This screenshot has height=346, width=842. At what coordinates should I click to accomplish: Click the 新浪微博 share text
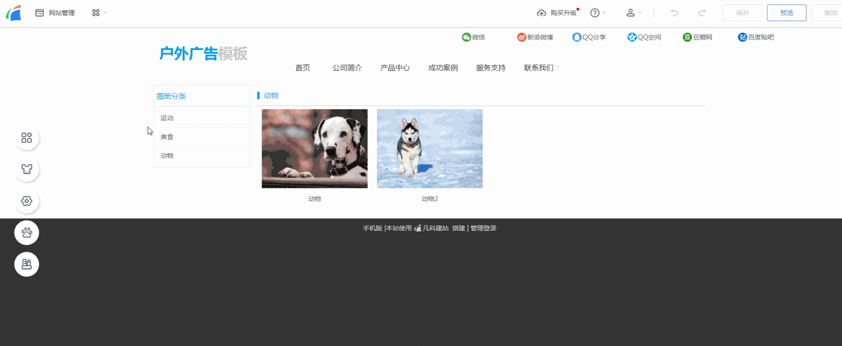point(540,37)
